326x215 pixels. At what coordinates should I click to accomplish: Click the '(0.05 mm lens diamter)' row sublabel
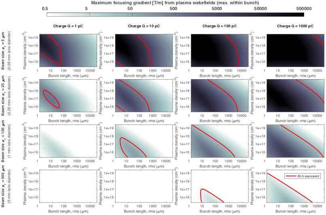coord(10,51)
